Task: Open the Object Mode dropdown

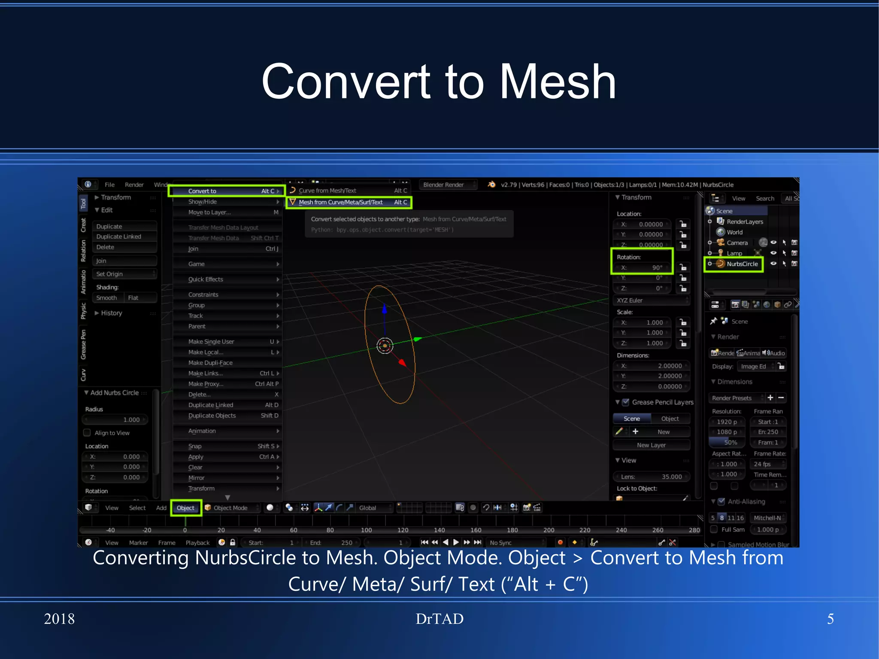Action: click(x=232, y=507)
